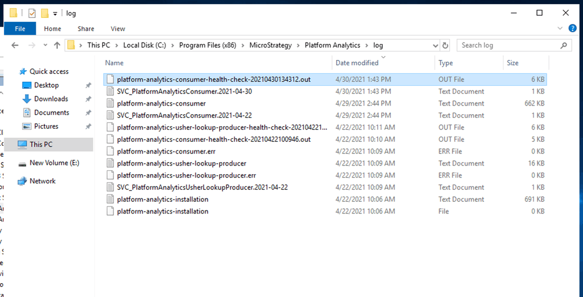
Task: Click the Back navigation arrow
Action: tap(15, 46)
